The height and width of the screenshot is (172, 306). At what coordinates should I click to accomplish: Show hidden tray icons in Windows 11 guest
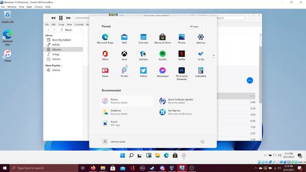pos(265,155)
